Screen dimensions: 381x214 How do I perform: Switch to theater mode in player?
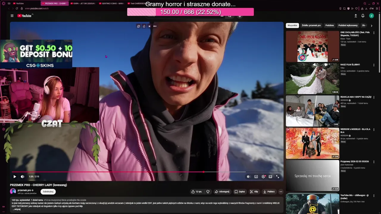pyautogui.click(x=270, y=177)
